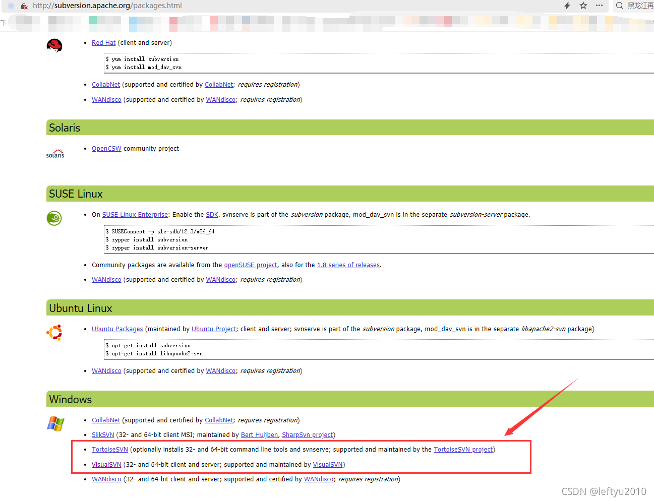Click the 'yum install subversion' command line
The width and height of the screenshot is (654, 502).
tap(142, 59)
